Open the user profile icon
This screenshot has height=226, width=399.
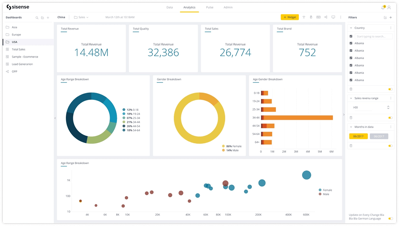(x=389, y=7)
